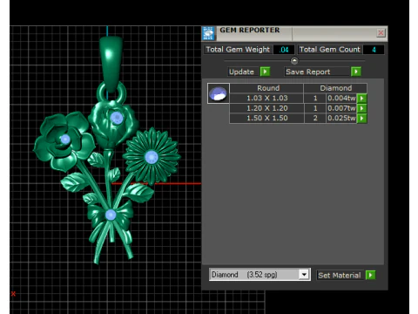Click the 0.025tw weight cell

341,119
